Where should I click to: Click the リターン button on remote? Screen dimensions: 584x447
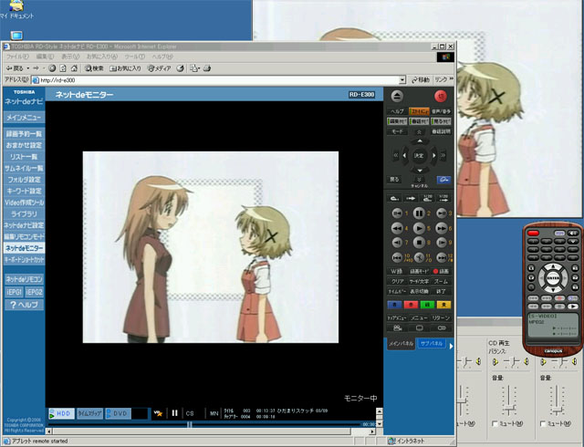coord(441,317)
